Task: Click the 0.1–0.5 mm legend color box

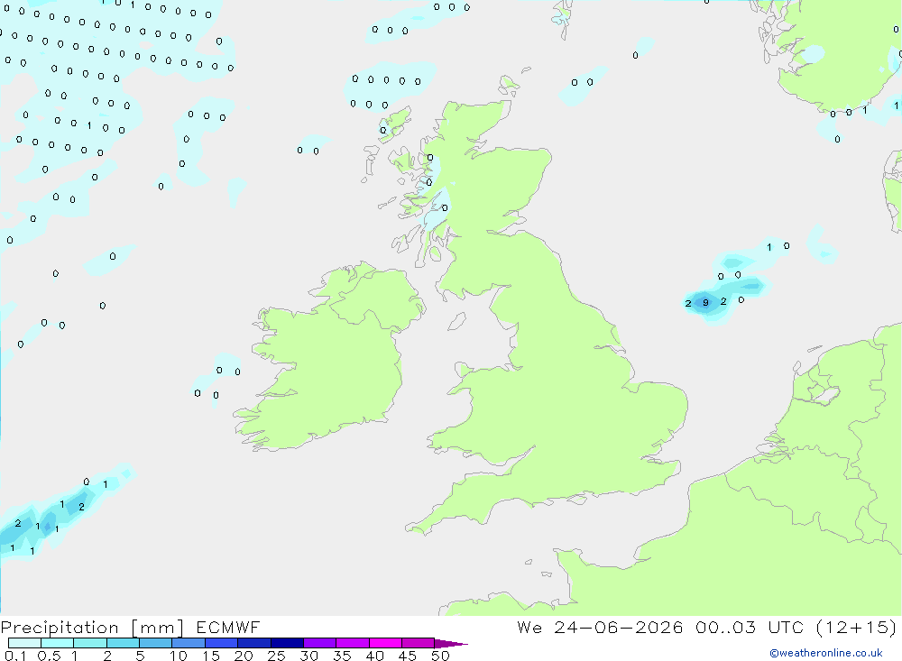Action: (24, 643)
